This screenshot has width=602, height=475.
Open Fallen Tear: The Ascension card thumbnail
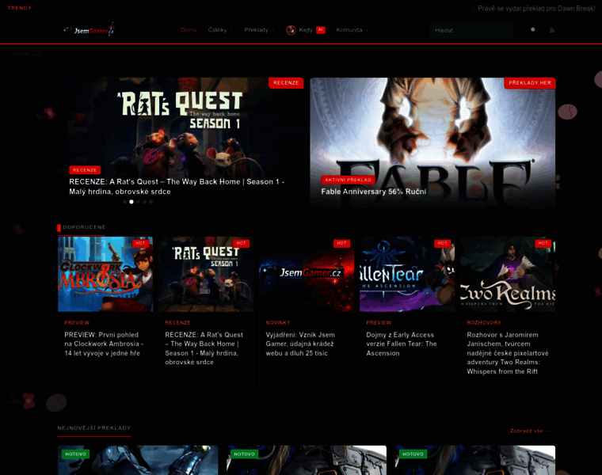click(x=407, y=274)
